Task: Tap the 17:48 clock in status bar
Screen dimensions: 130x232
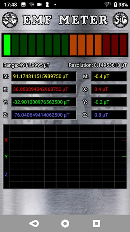Action: pos(10,5)
